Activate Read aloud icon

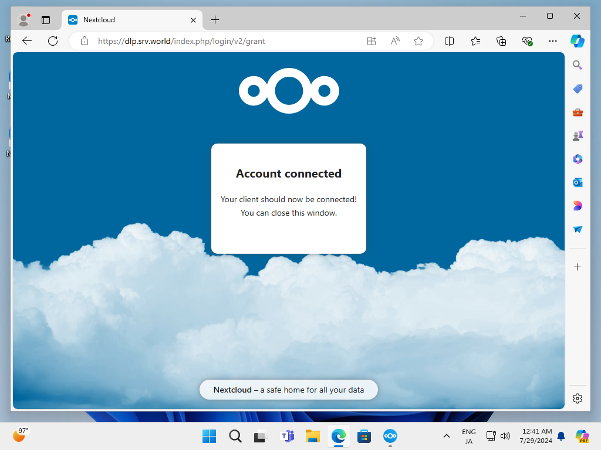click(x=395, y=41)
